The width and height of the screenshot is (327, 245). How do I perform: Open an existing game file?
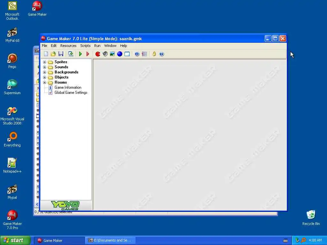click(x=53, y=54)
